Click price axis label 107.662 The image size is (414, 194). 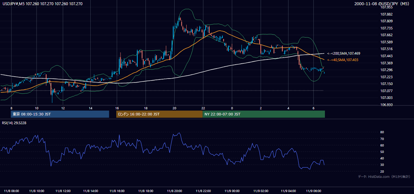386,35
